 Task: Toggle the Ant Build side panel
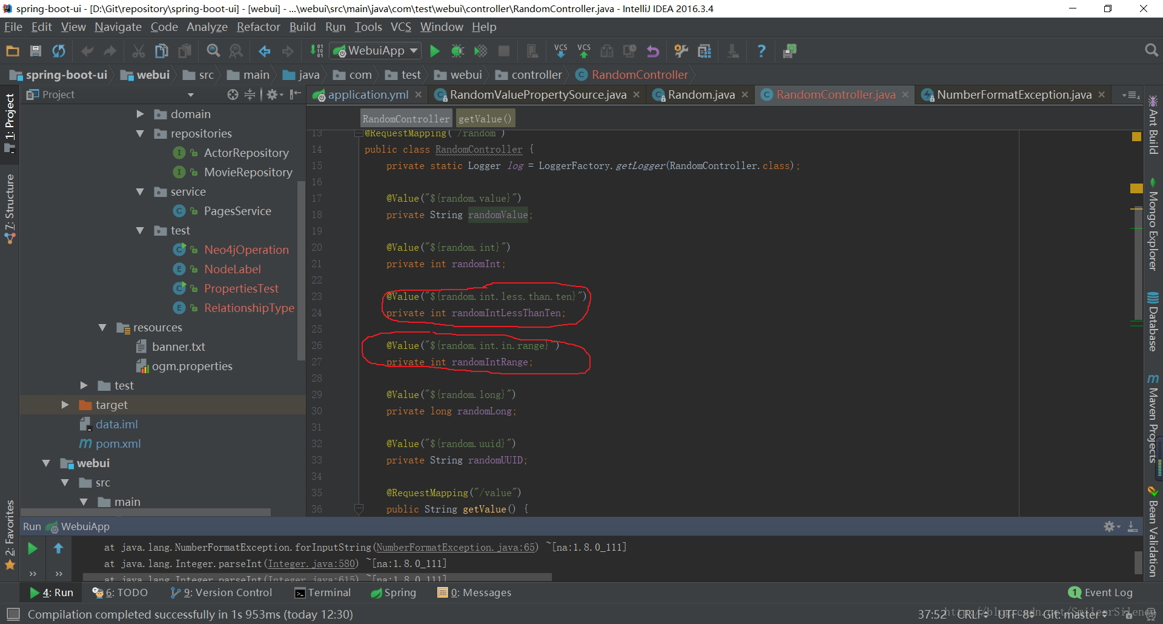point(1153,124)
